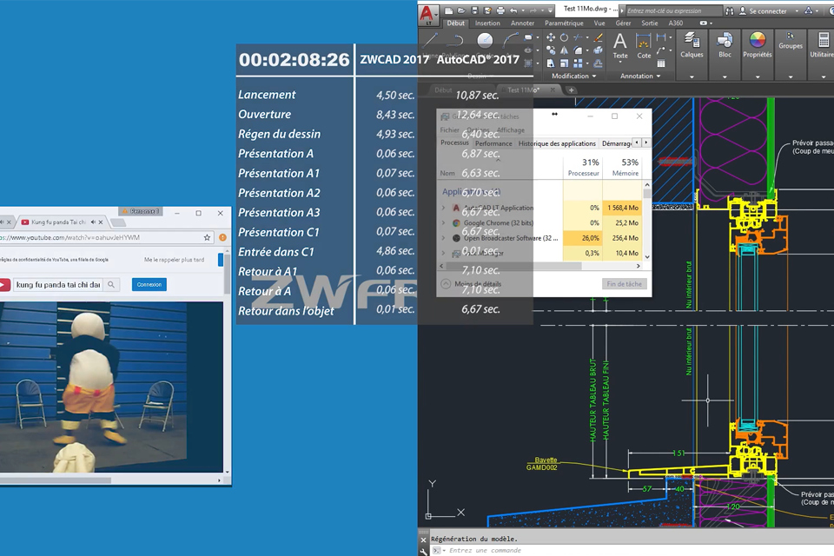Image resolution: width=834 pixels, height=556 pixels.
Task: Save the drawing with the floppy icon
Action: pyautogui.click(x=474, y=10)
